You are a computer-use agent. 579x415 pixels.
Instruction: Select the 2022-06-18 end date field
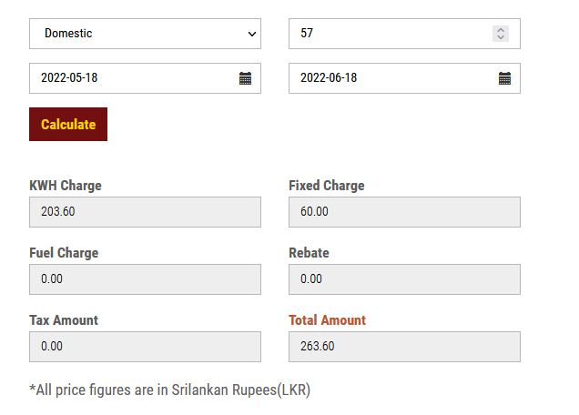(x=404, y=78)
